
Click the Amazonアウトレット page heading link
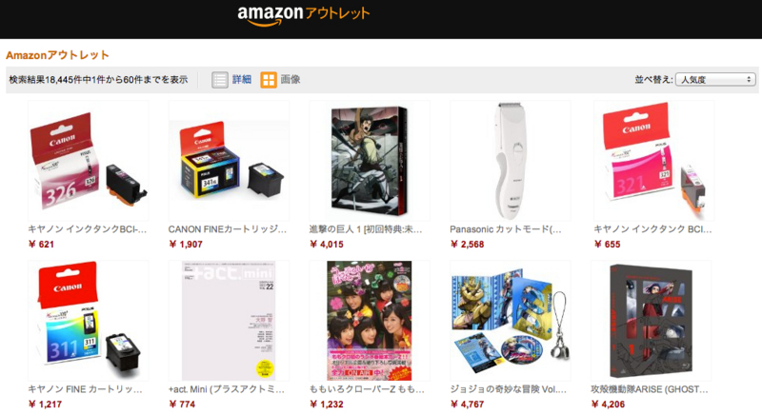57,55
